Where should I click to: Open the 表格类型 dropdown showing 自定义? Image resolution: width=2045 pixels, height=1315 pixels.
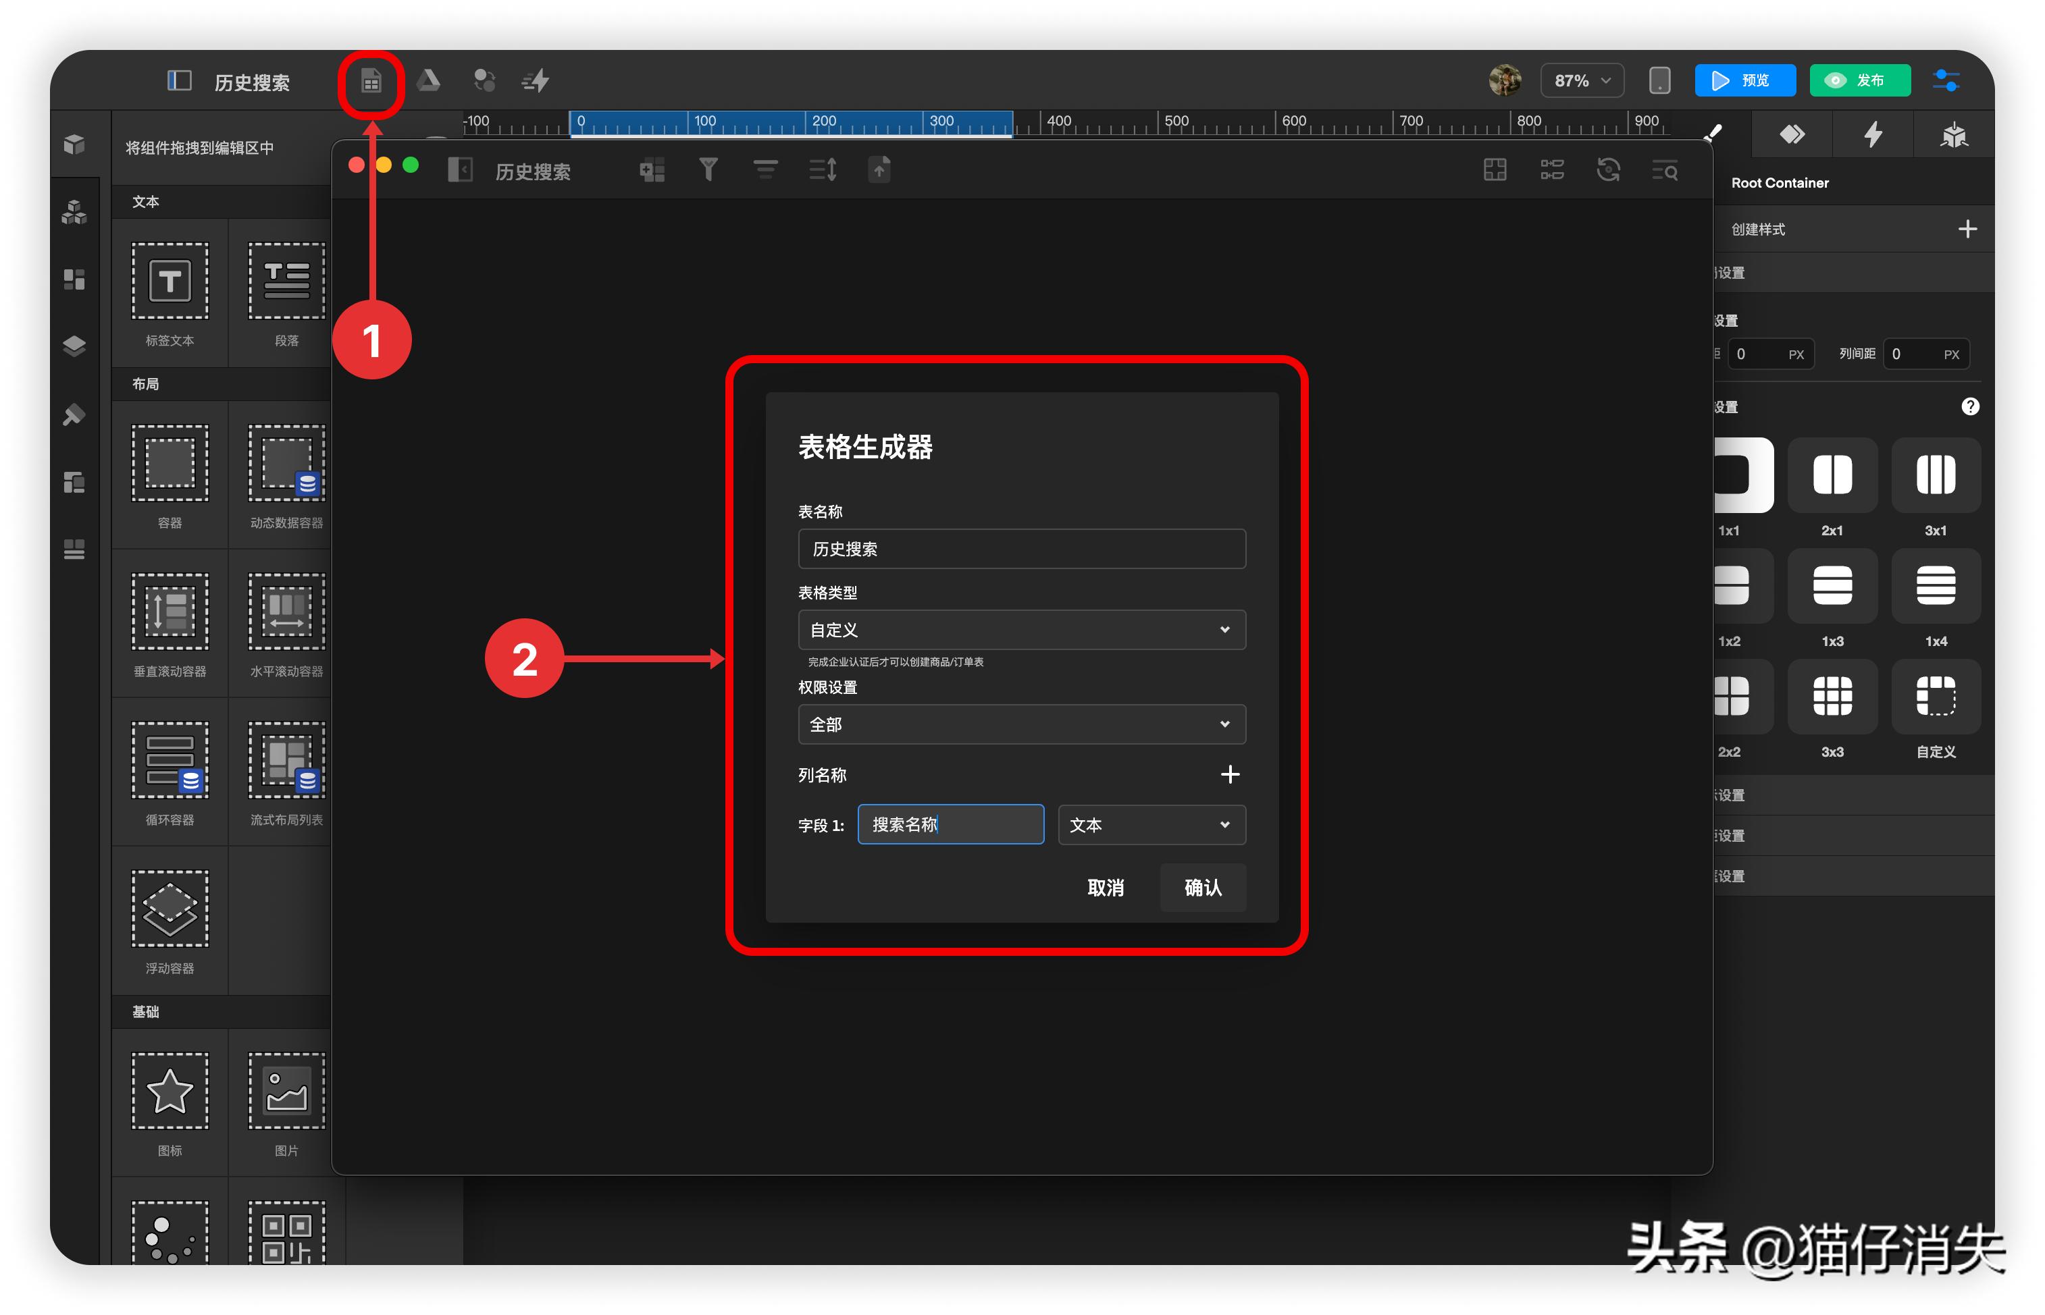1022,630
